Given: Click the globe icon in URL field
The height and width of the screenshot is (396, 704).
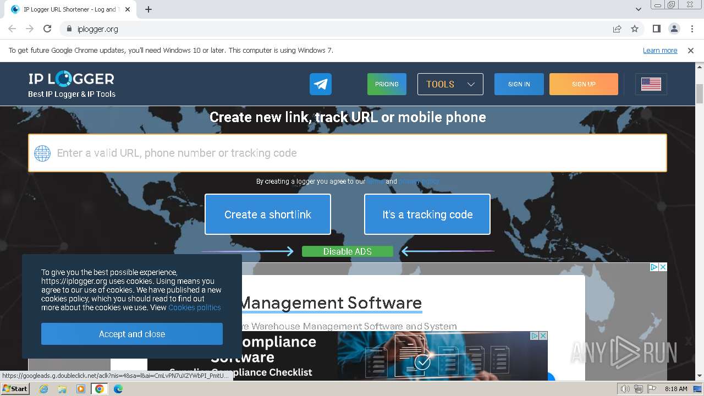Looking at the screenshot, I should click(x=42, y=153).
